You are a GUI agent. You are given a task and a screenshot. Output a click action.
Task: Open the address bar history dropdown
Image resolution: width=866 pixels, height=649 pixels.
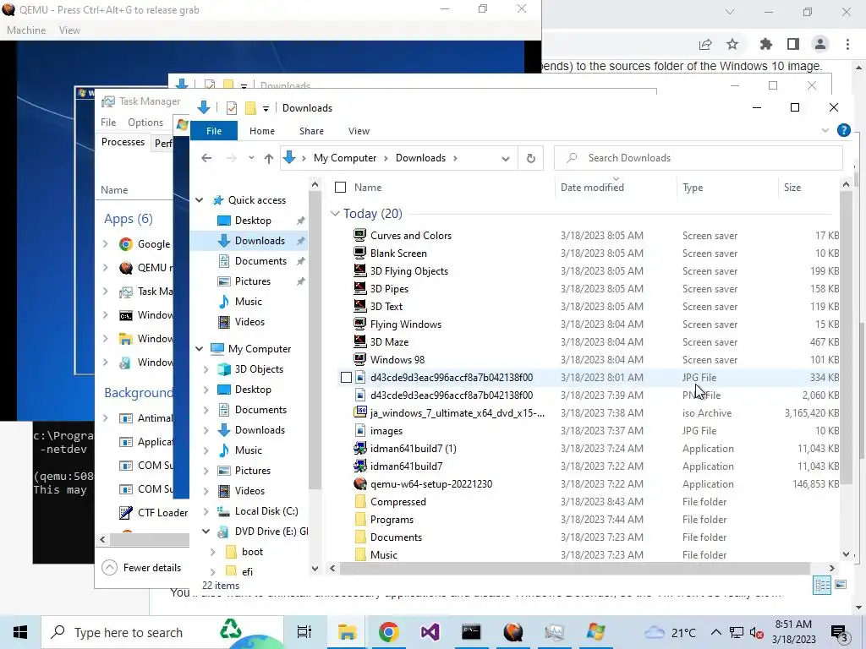click(x=506, y=158)
